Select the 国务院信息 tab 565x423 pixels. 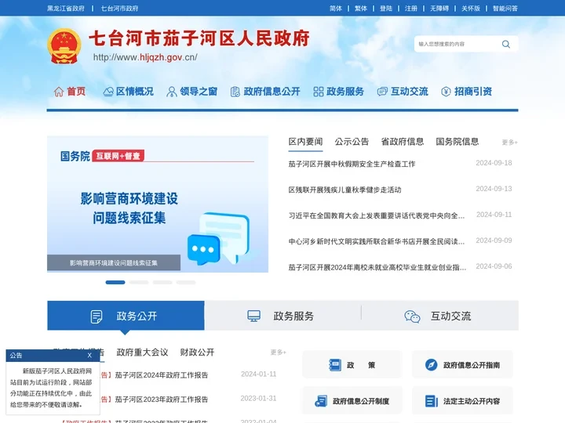click(x=457, y=142)
